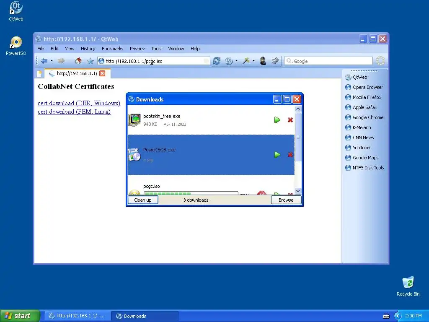The image size is (429, 322).
Task: Click the QtWeb logo toolbar icon
Action: coord(229,61)
